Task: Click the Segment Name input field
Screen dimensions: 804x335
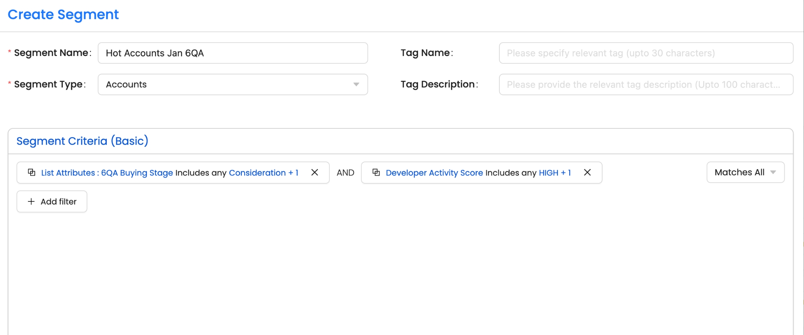Action: pyautogui.click(x=232, y=53)
